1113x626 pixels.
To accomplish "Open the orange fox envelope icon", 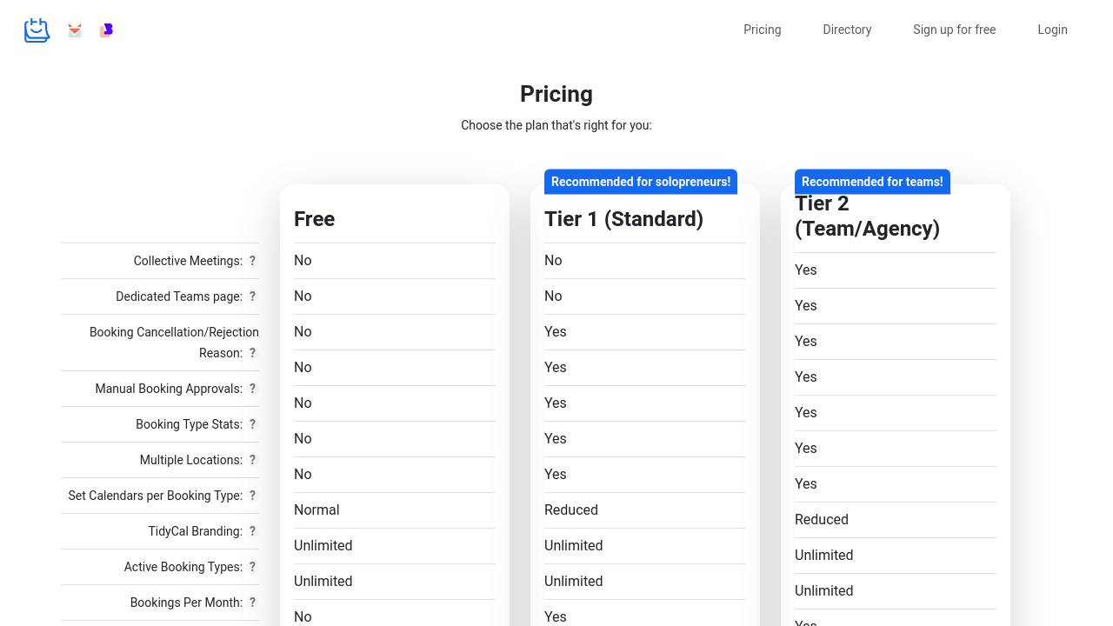I will coord(75,30).
